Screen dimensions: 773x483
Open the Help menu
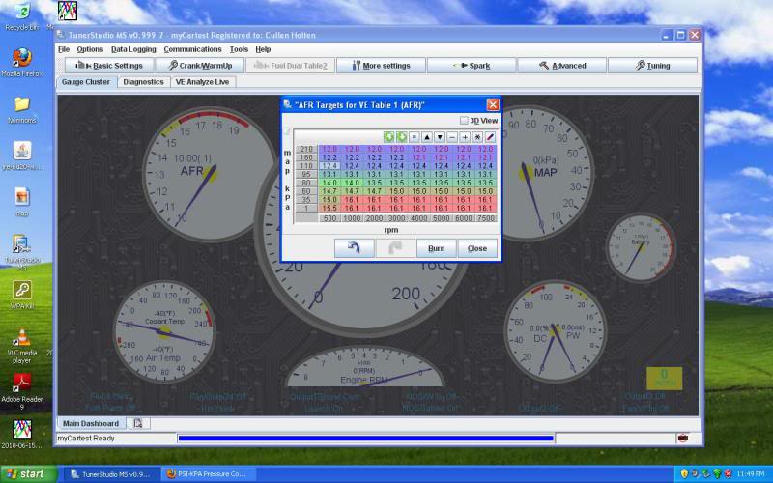tap(263, 49)
